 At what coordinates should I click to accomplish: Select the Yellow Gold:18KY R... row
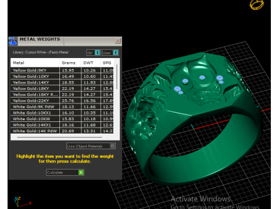[62, 95]
